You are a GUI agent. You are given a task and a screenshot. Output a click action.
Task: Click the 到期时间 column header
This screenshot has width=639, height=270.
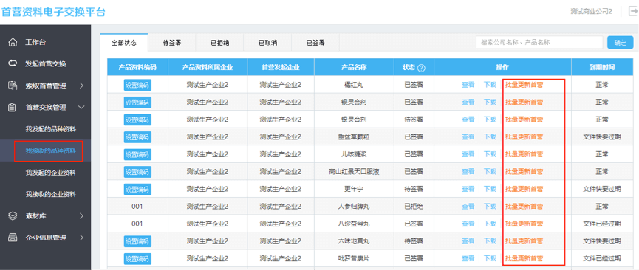[602, 68]
